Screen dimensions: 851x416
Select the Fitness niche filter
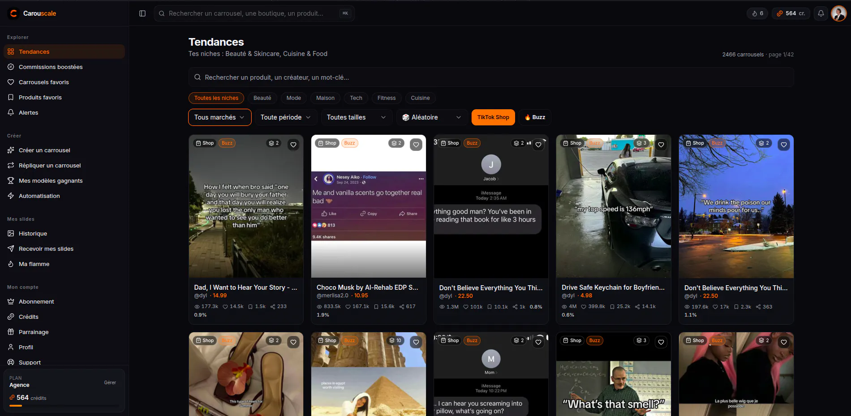coord(387,98)
